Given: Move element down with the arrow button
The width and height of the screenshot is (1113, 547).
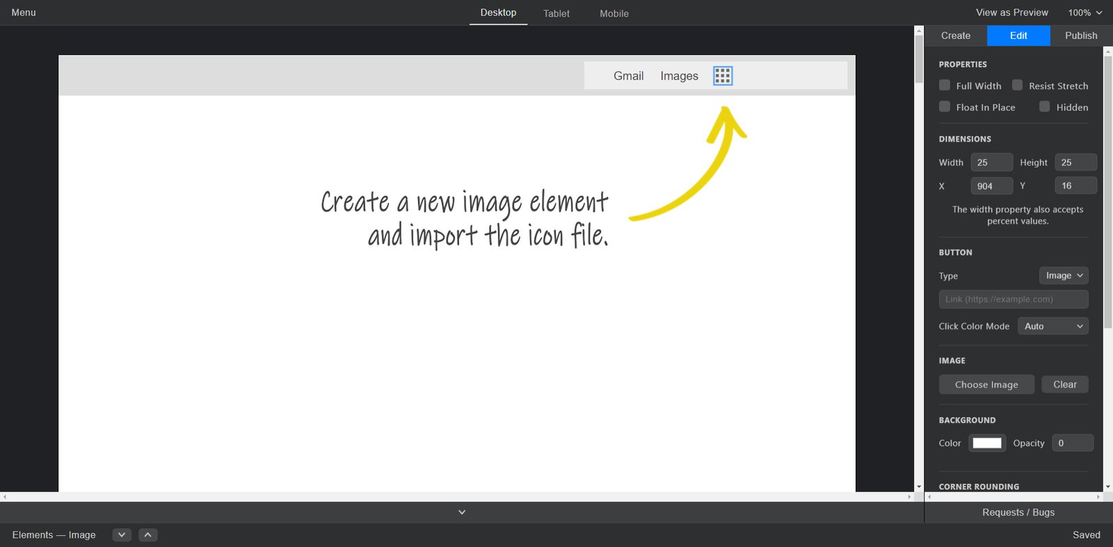Looking at the screenshot, I should [x=122, y=534].
